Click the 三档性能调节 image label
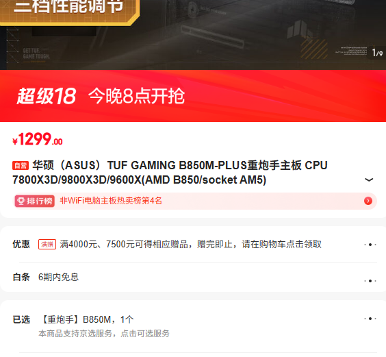Viewport: 386px width, 357px height. click(x=68, y=7)
